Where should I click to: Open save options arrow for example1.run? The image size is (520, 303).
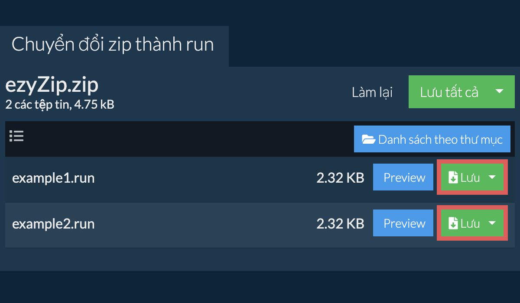[492, 177]
